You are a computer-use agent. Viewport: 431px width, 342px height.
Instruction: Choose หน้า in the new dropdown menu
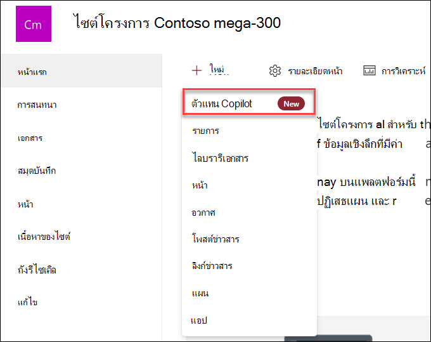(x=249, y=185)
